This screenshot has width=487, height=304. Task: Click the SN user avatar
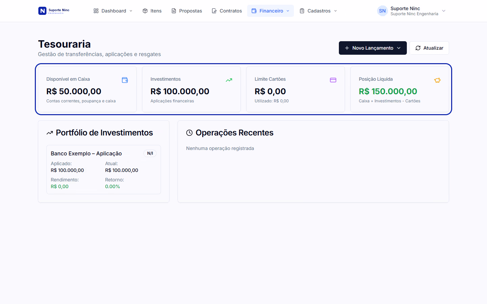(382, 11)
